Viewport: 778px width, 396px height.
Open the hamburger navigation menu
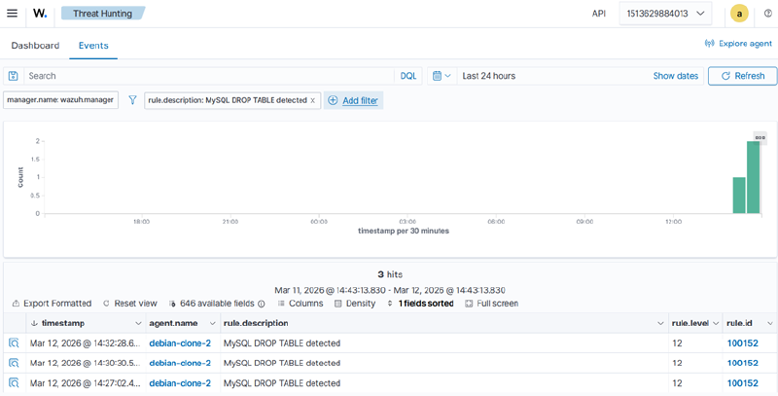(12, 14)
